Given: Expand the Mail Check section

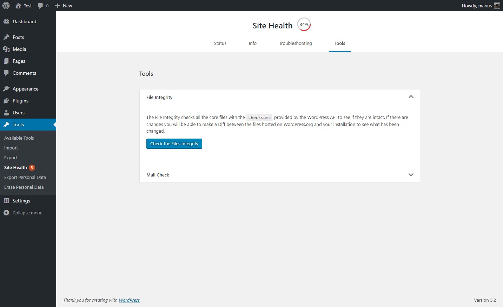Looking at the screenshot, I should click(411, 175).
